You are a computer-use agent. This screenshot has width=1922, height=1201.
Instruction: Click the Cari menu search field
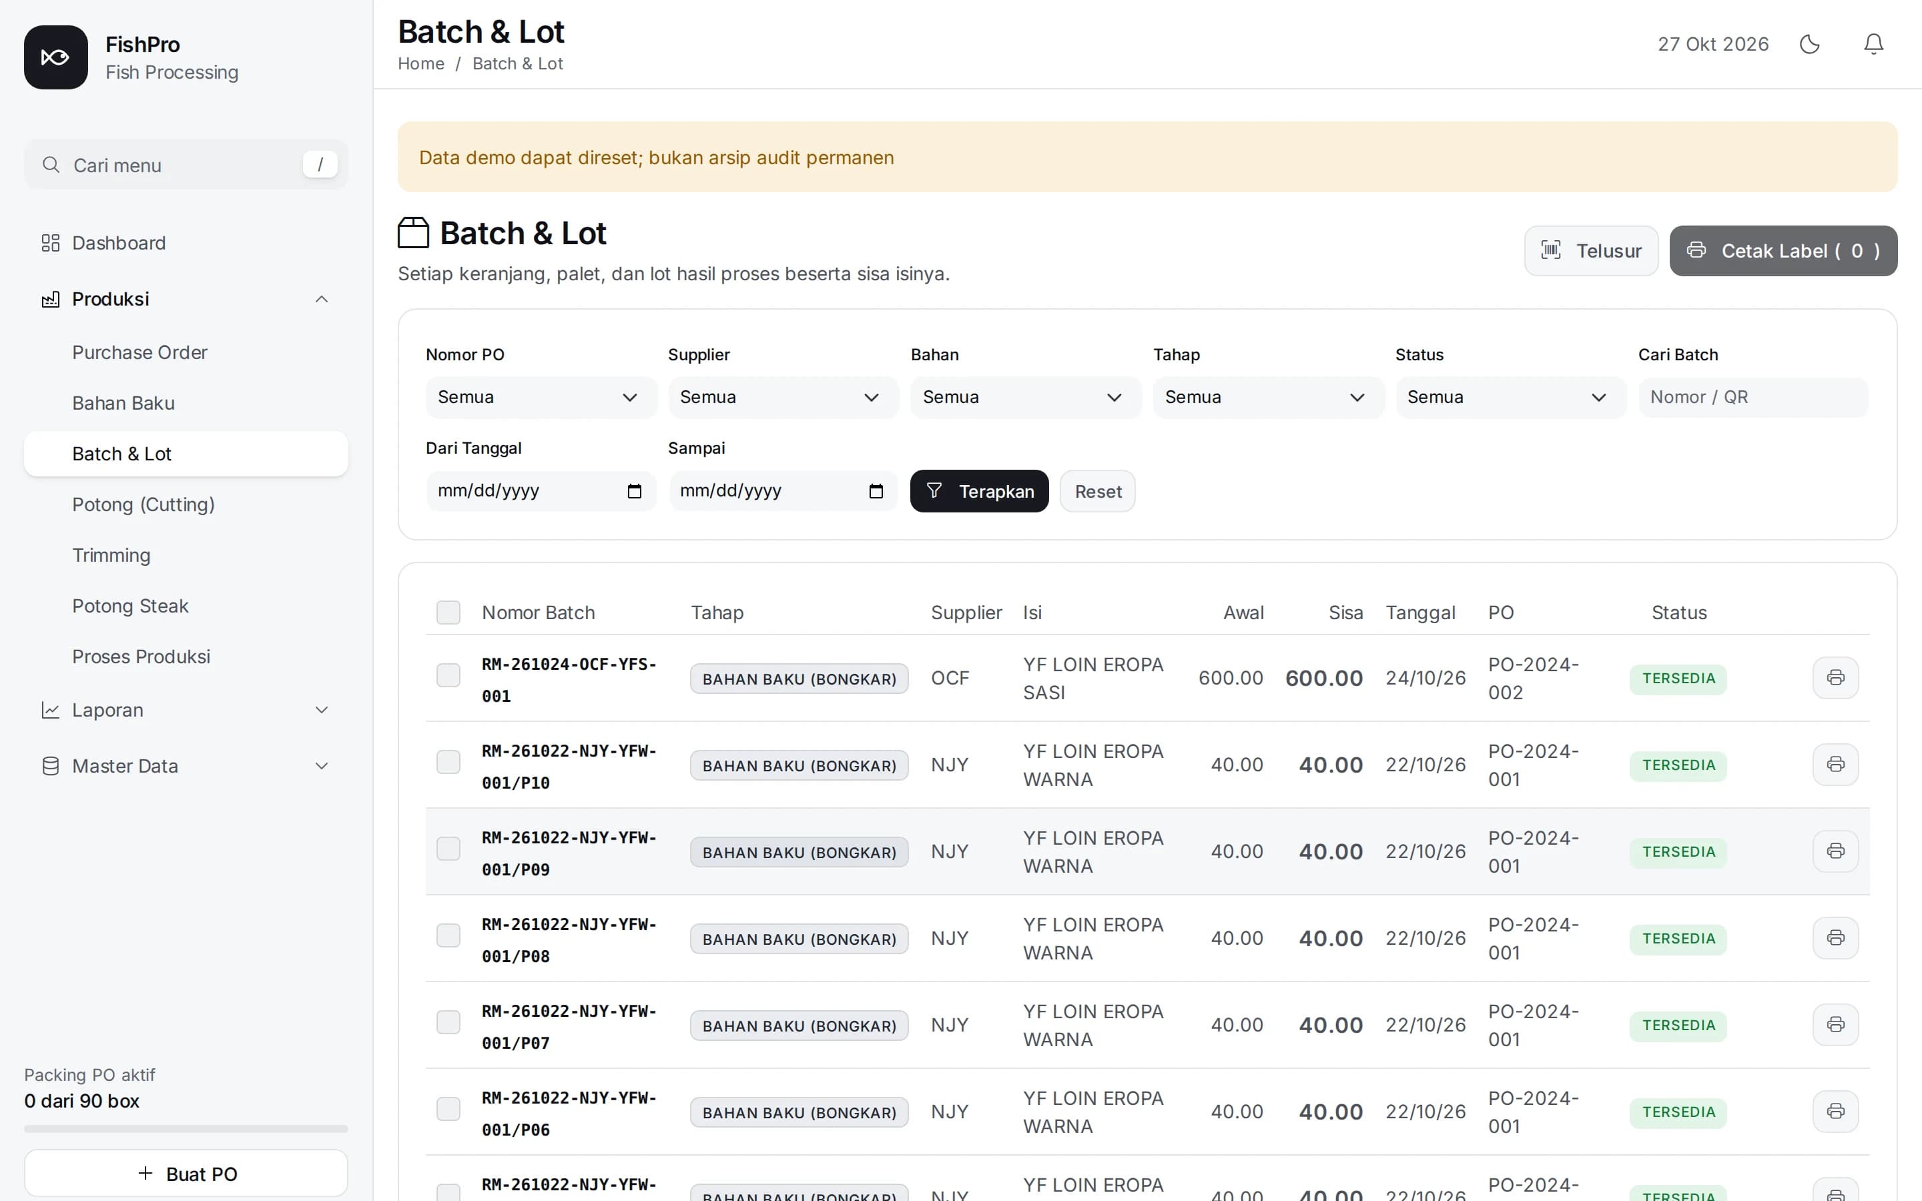[x=186, y=164]
